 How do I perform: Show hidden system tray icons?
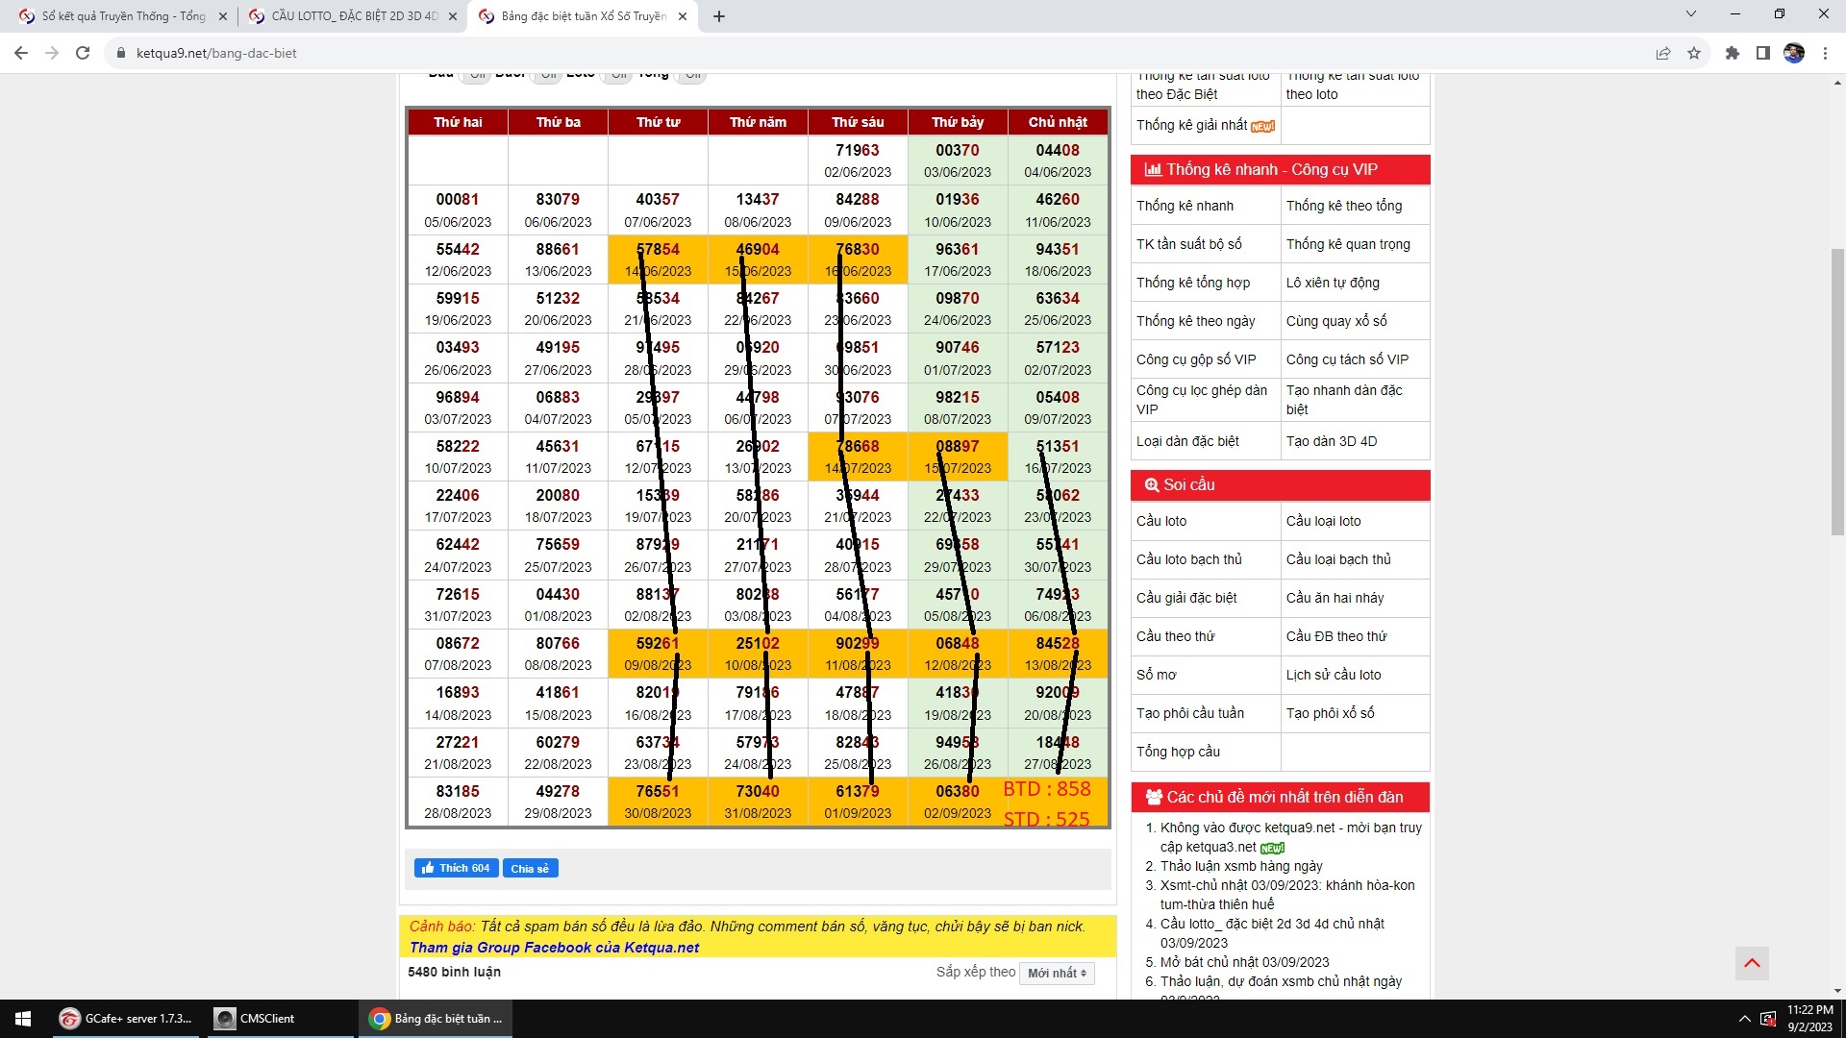[1744, 1019]
